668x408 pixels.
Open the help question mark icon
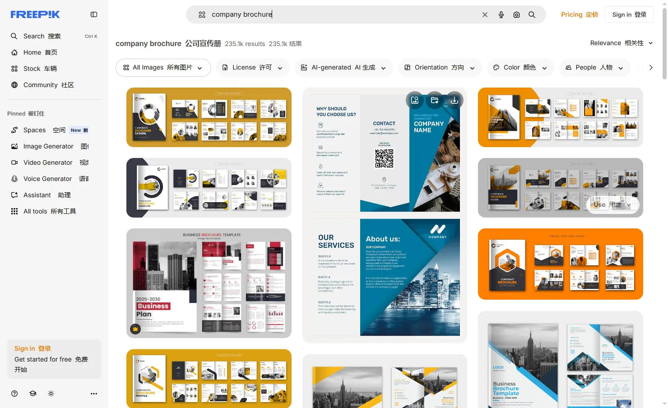[14, 394]
